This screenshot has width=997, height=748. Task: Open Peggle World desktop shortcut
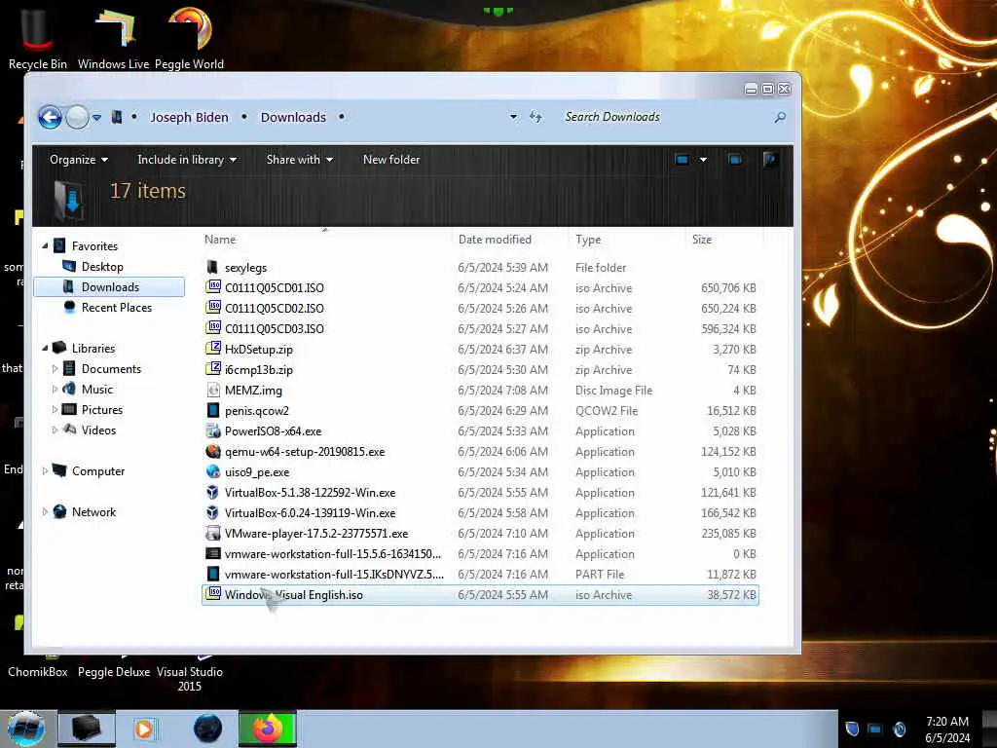[190, 36]
